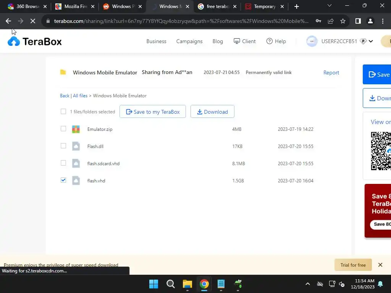This screenshot has width=391, height=293.
Task: Close the premium banner
Action: pyautogui.click(x=380, y=265)
